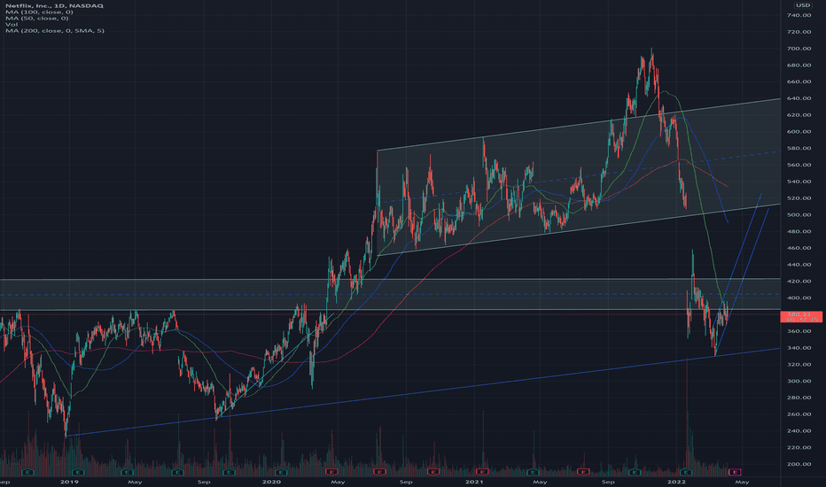This screenshot has height=487, width=826.
Task: Click the October 2018 earnings E marker
Action: click(28, 472)
